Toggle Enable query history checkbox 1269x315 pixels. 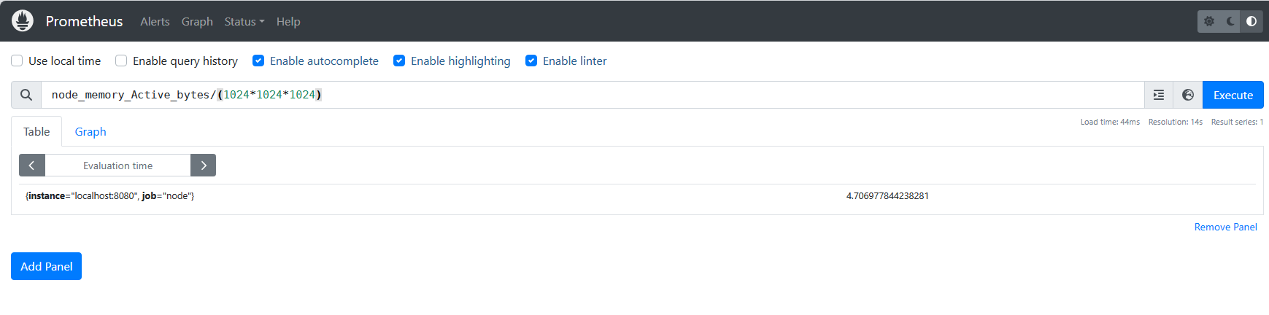click(x=121, y=61)
